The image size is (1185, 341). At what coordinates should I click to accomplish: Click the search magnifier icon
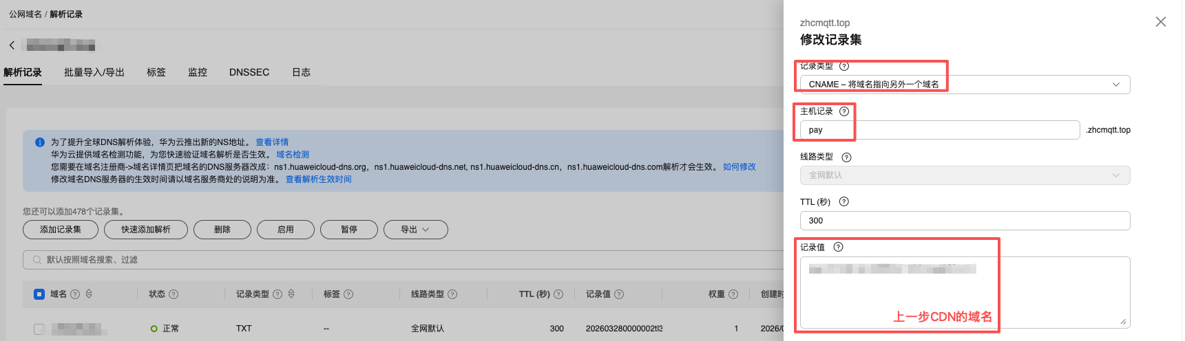(36, 260)
